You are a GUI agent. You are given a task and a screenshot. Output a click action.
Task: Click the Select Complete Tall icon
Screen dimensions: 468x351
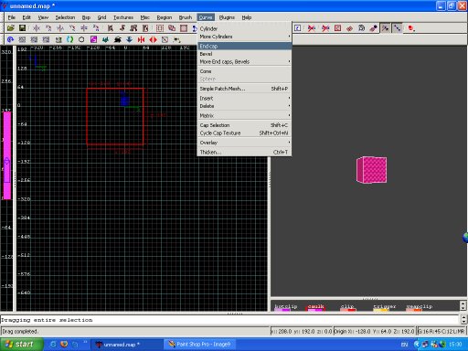coord(111,28)
